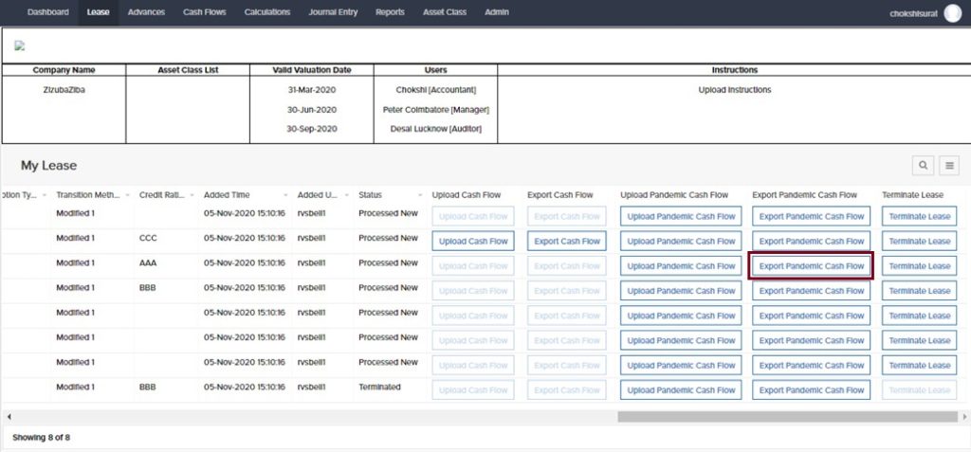Viewport: 971px width, 452px height.
Task: Click Export Cash Flow in CCC row
Action: (x=567, y=241)
